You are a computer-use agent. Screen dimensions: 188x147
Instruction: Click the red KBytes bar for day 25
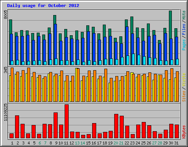144,130
